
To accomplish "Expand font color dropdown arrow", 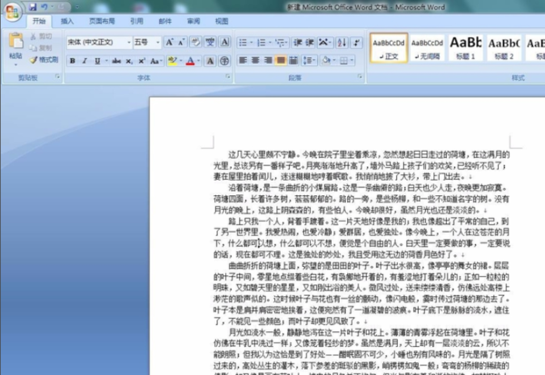I will (x=198, y=61).
